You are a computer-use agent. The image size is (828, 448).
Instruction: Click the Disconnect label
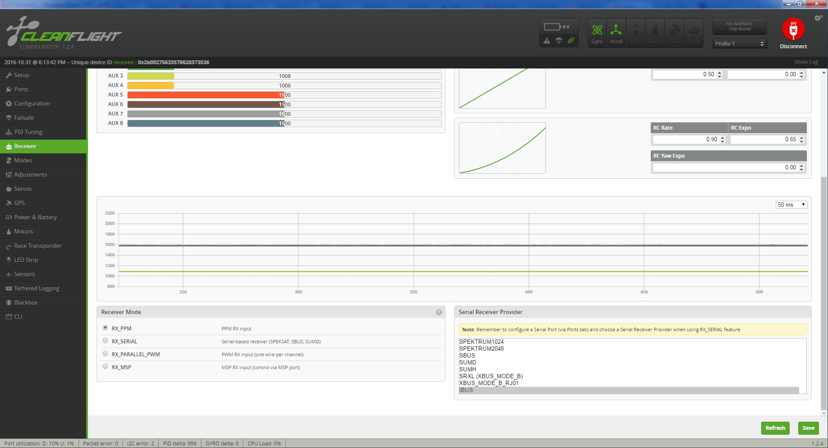coord(793,47)
